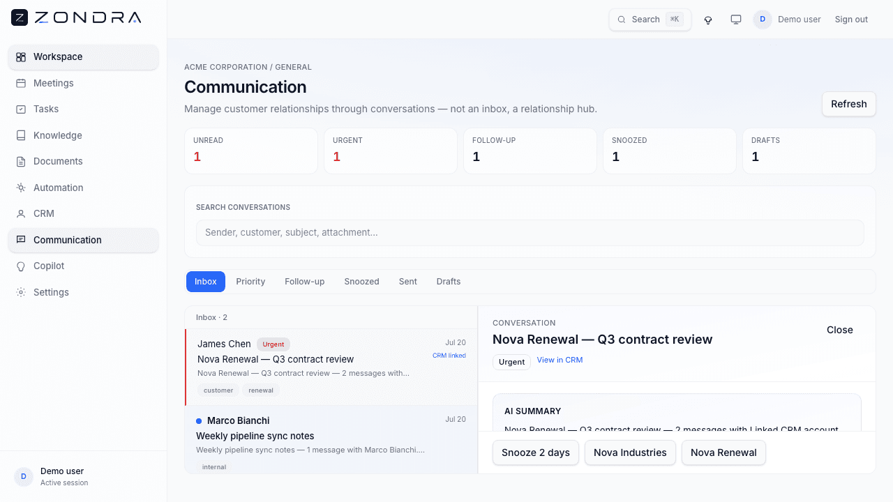Click the Urgent stat card
Screen dimensions: 893x502
[391, 151]
